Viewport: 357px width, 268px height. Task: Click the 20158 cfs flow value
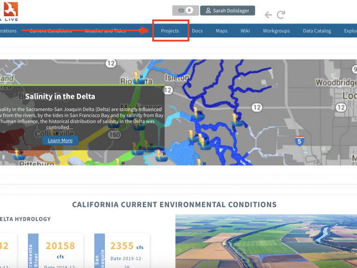[60, 246]
